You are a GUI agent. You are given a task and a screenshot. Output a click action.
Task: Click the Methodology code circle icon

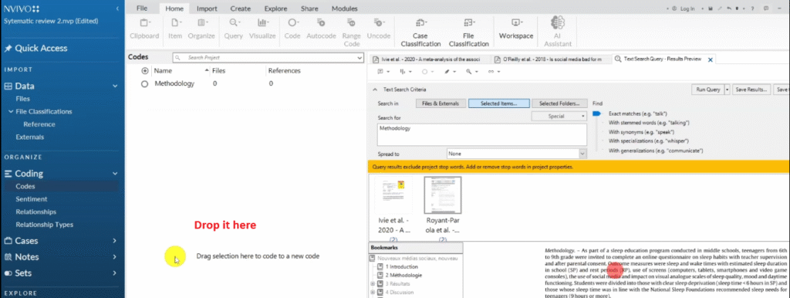coord(144,84)
